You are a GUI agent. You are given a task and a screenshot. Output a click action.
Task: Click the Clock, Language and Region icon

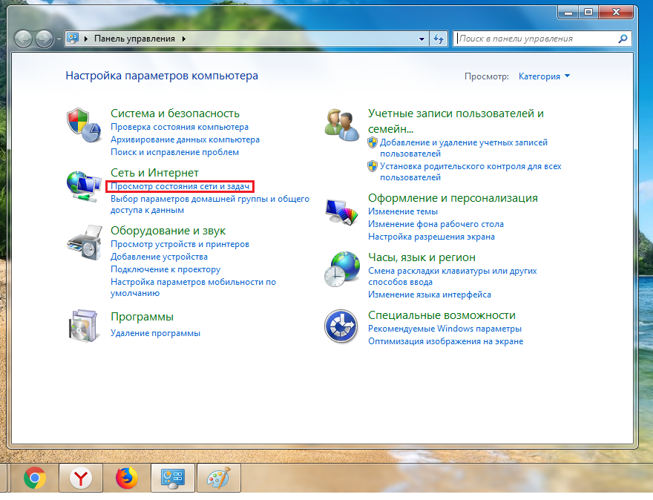(341, 269)
